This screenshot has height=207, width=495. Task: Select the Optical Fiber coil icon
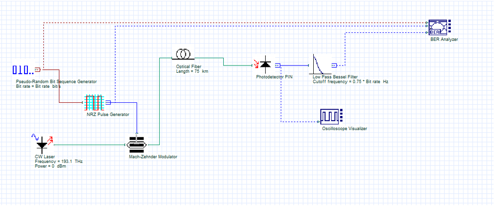click(184, 55)
